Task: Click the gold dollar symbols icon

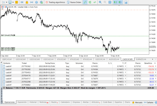Action: [x=16, y=2]
